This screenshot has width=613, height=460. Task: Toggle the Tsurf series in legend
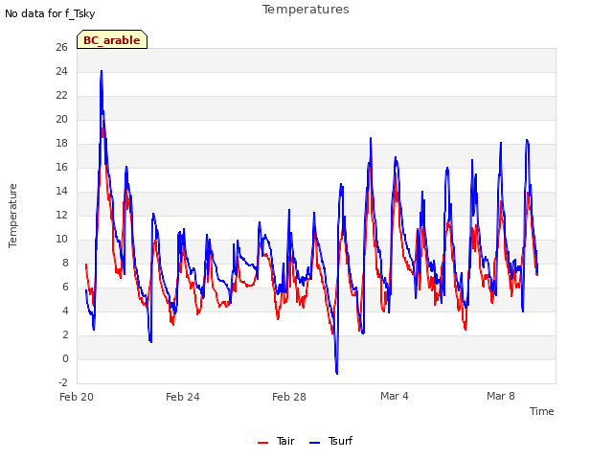330,441
